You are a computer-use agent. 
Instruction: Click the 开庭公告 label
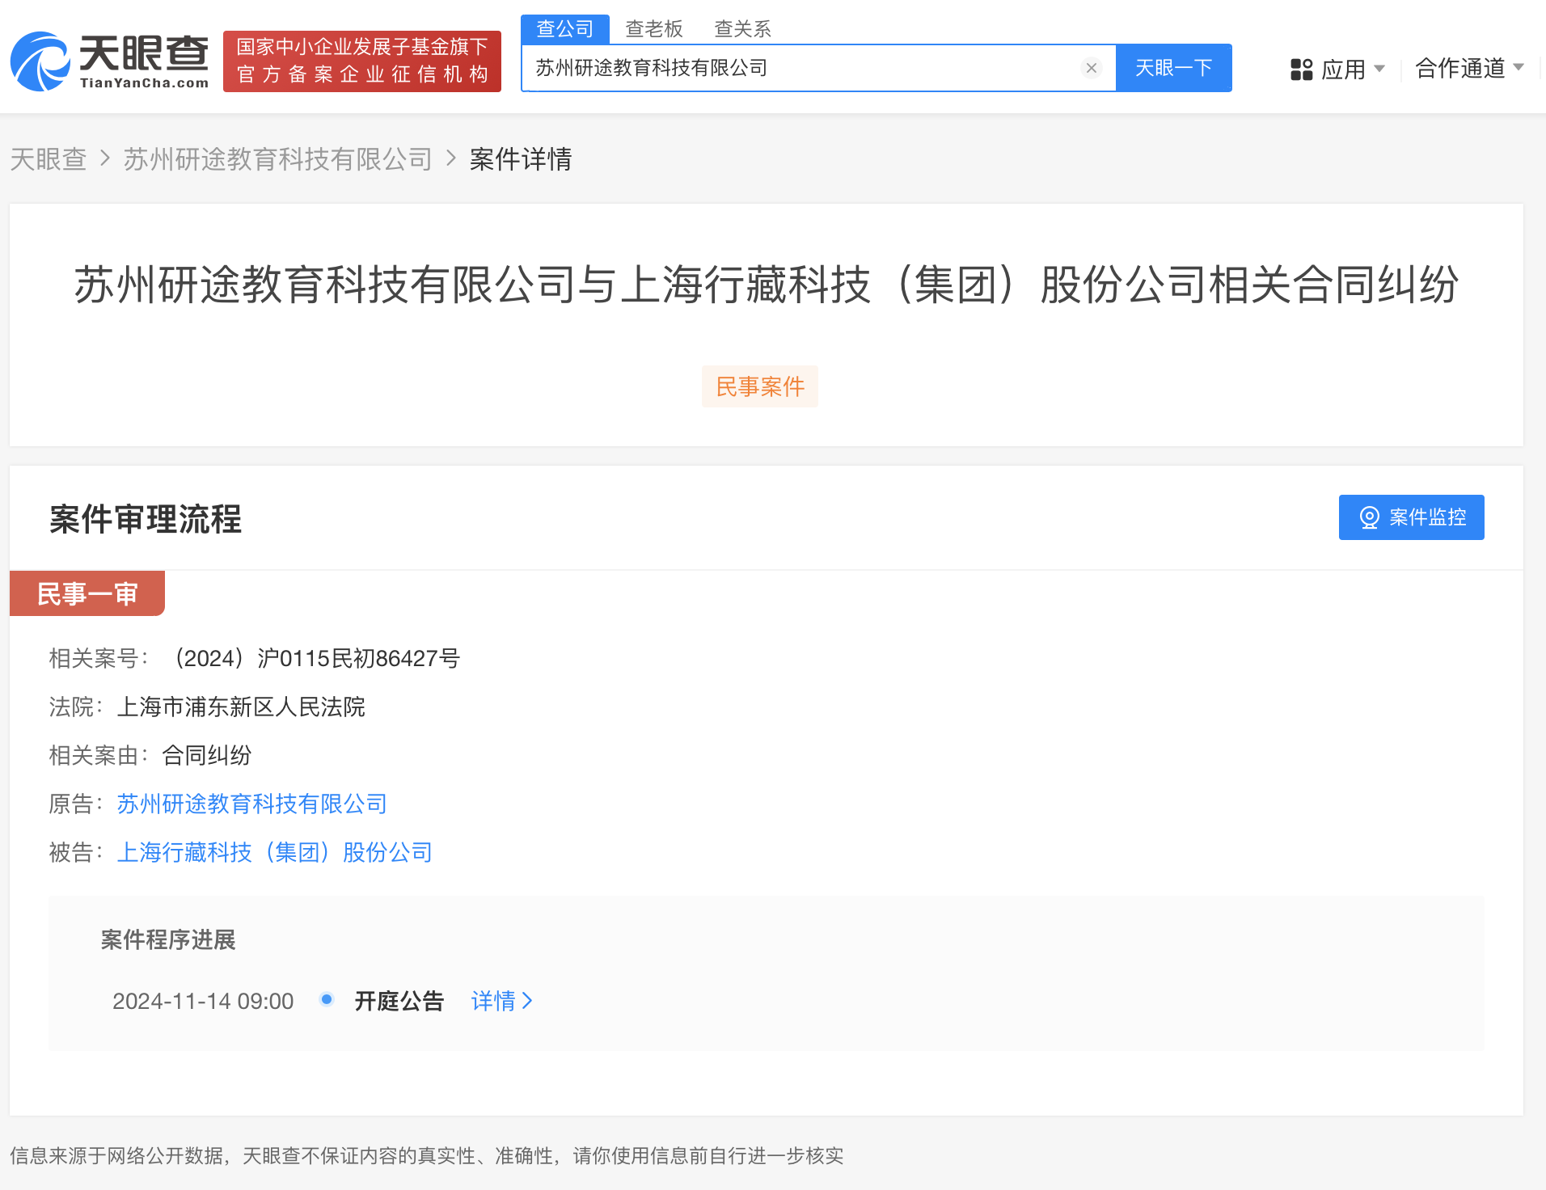(399, 1001)
